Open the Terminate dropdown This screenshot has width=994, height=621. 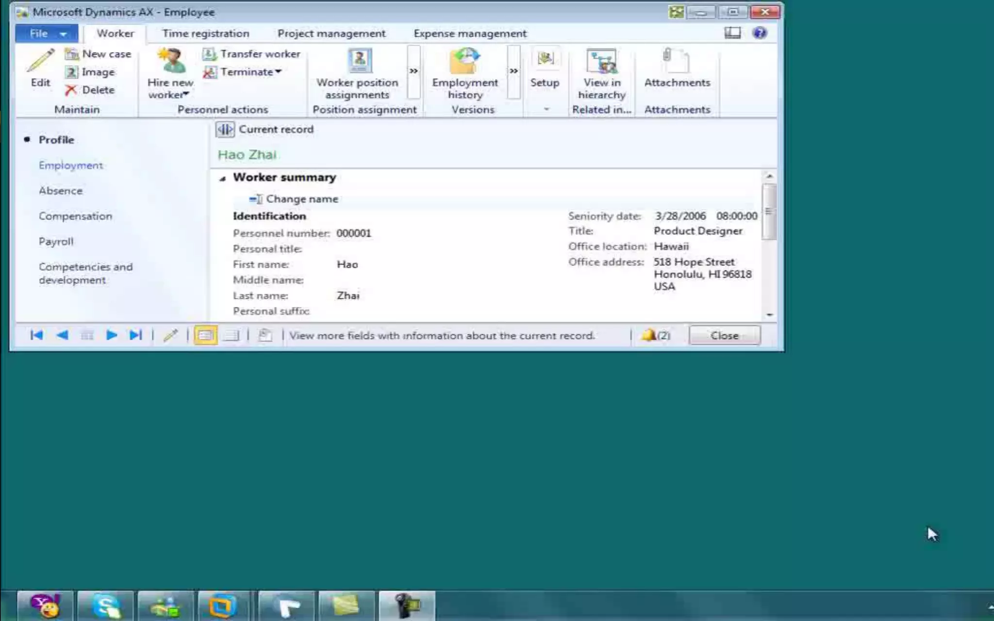coord(242,72)
